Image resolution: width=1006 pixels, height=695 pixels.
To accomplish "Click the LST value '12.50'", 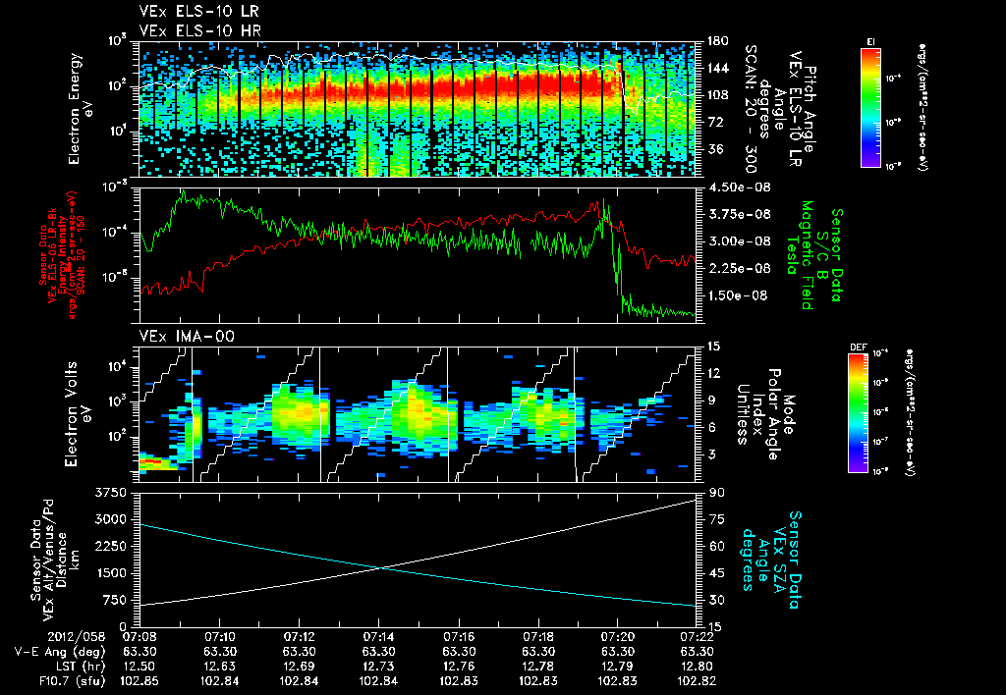I will click(x=140, y=667).
